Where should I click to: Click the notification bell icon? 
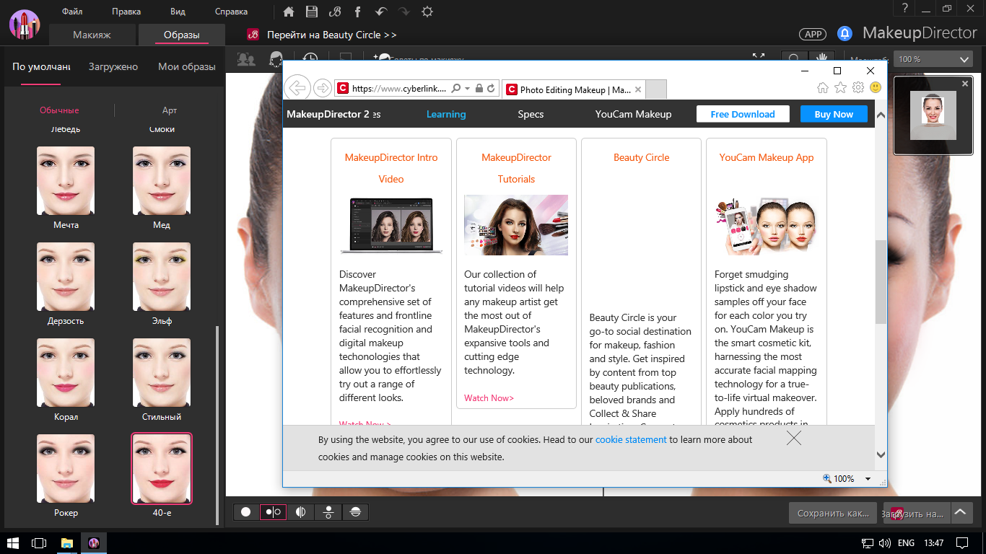pos(845,33)
